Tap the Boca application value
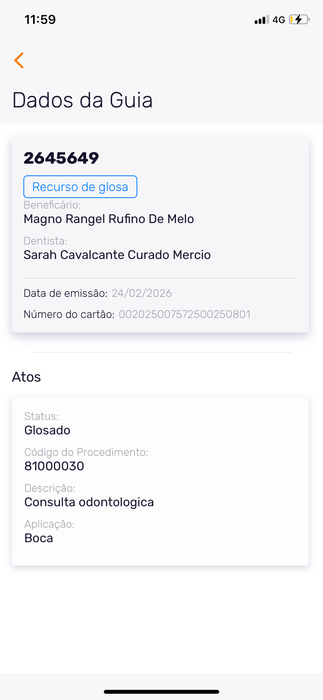The width and height of the screenshot is (323, 700). pyautogui.click(x=39, y=538)
